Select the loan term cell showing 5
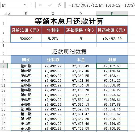 coord(81,38)
